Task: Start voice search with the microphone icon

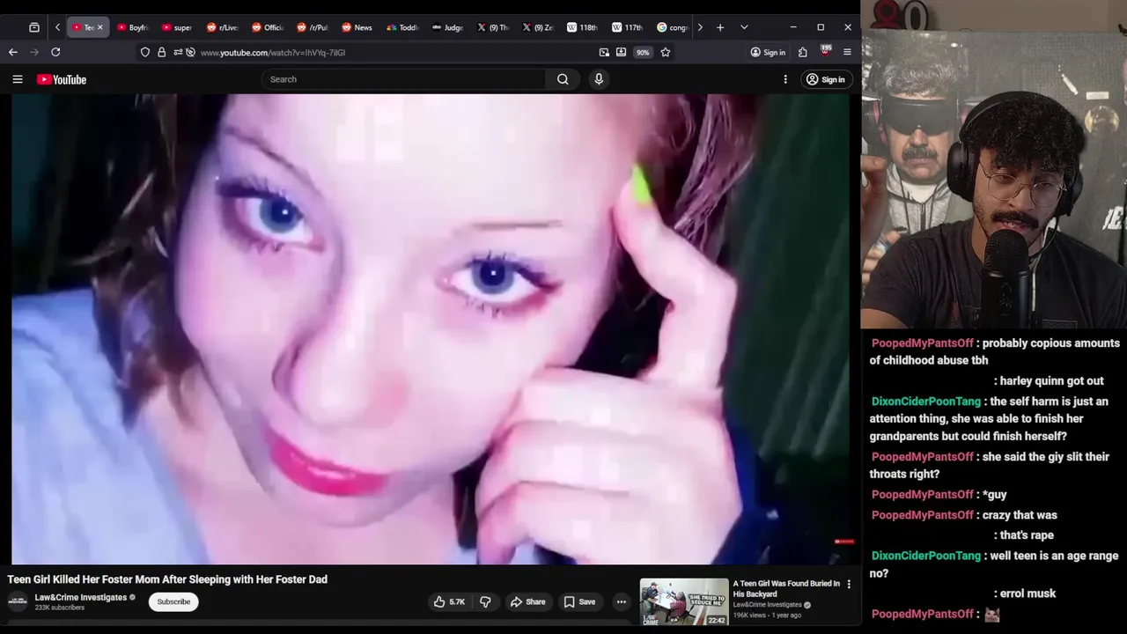Action: pos(599,79)
